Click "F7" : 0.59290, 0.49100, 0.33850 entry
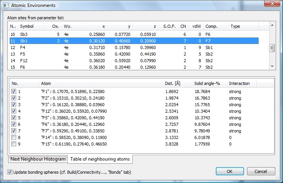283x183 pixels. tap(73, 131)
